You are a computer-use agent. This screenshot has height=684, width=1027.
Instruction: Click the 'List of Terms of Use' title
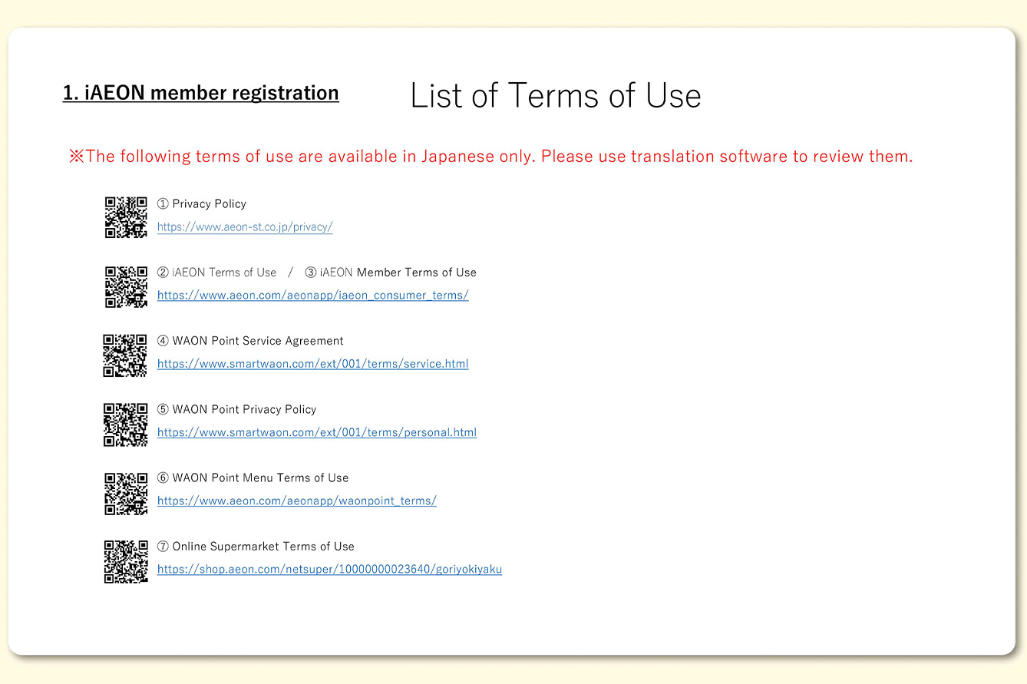pos(556,96)
